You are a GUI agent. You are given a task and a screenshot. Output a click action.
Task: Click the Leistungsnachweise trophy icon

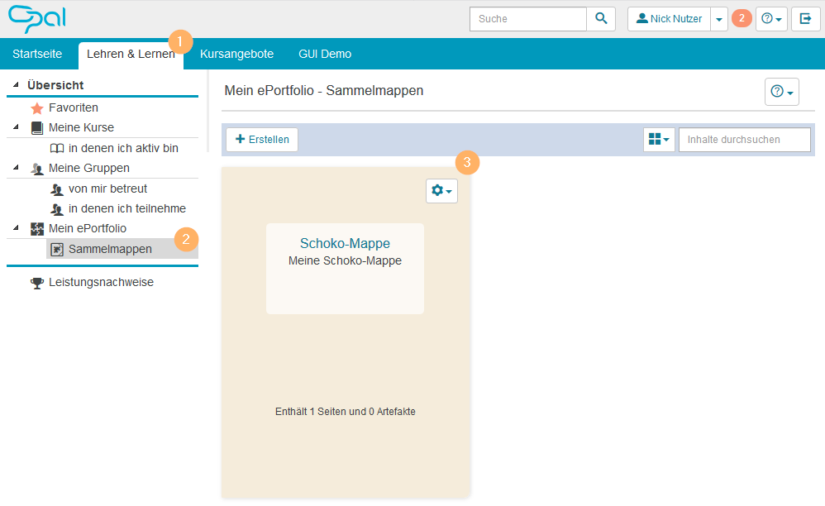36,283
